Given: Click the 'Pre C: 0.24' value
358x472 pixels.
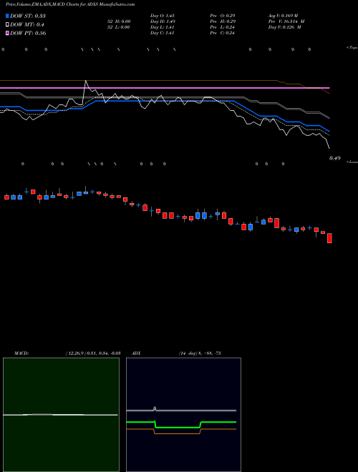Looking at the screenshot, I should (223, 33).
